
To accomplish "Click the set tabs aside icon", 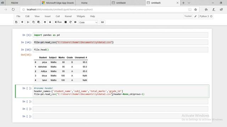I will click(2, 3).
